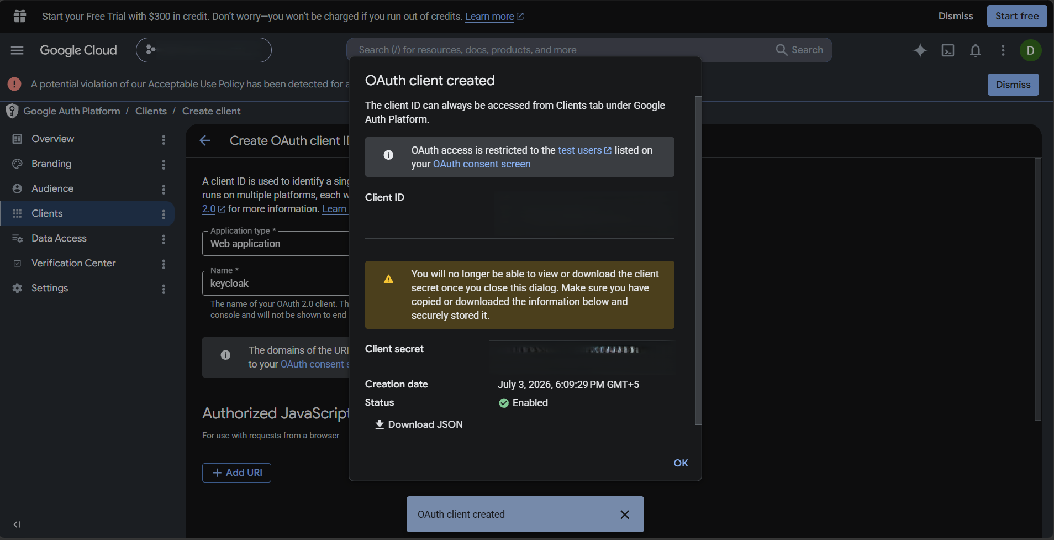Click the Name field containing keycloak

tap(276, 284)
